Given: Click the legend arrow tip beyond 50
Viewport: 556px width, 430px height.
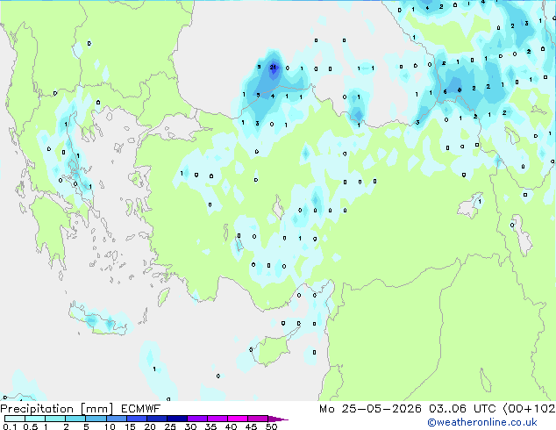Looking at the screenshot, I should [x=278, y=419].
